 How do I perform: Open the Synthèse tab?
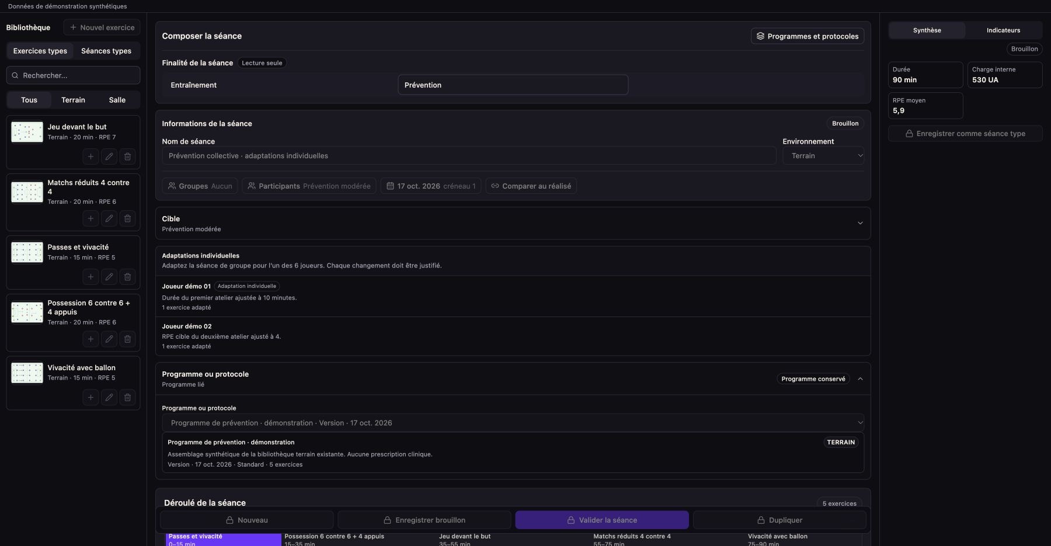(927, 30)
